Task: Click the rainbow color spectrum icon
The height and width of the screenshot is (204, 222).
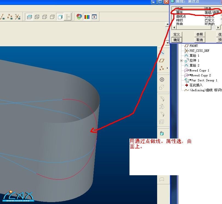Action: [x=87, y=17]
